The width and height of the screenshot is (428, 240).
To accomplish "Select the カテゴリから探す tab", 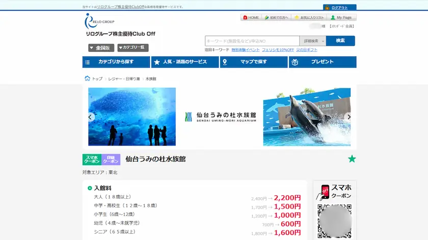I will (x=116, y=62).
